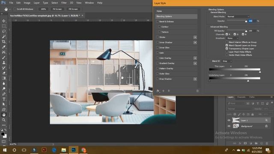The height and width of the screenshot is (154, 274).
Task: Open the Blend If Gray dropdown
Action: click(227, 61)
